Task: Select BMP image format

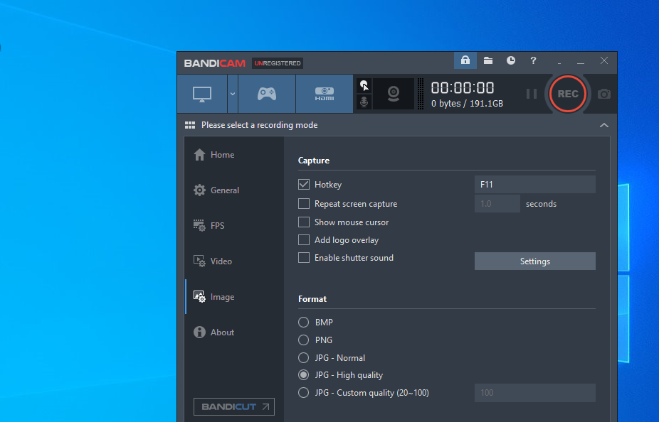Action: coord(303,322)
